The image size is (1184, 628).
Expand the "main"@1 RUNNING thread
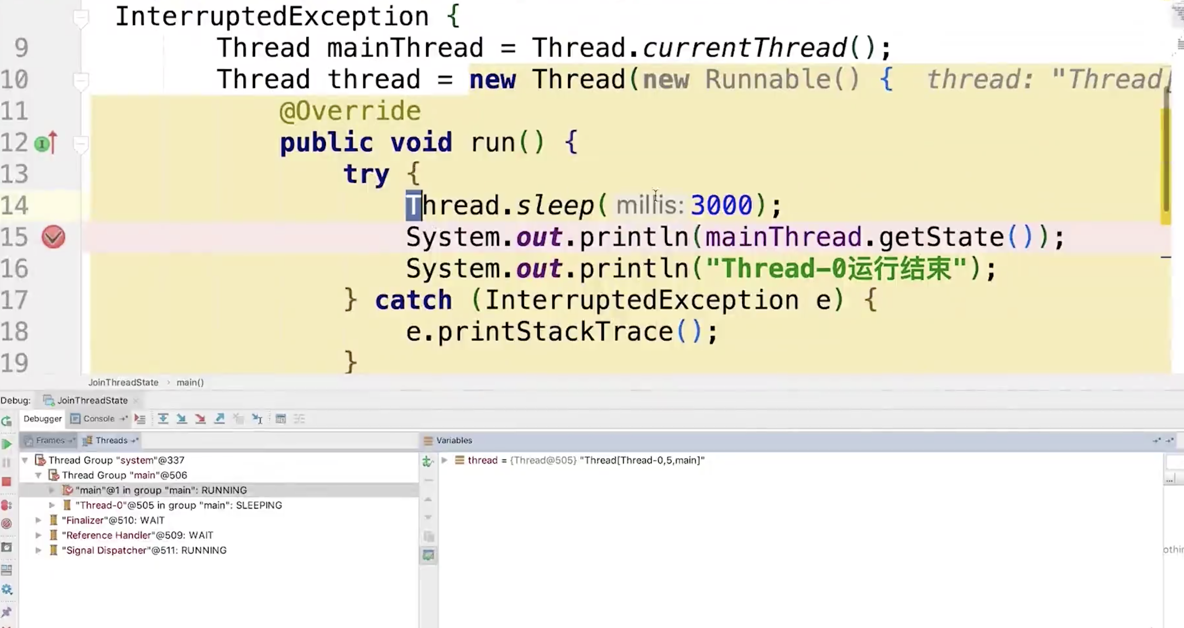coord(51,490)
